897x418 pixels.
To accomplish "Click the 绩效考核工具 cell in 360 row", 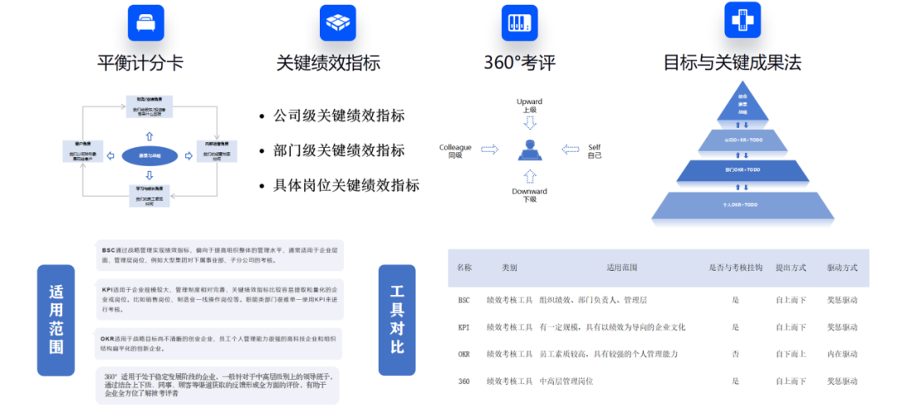I will point(510,381).
